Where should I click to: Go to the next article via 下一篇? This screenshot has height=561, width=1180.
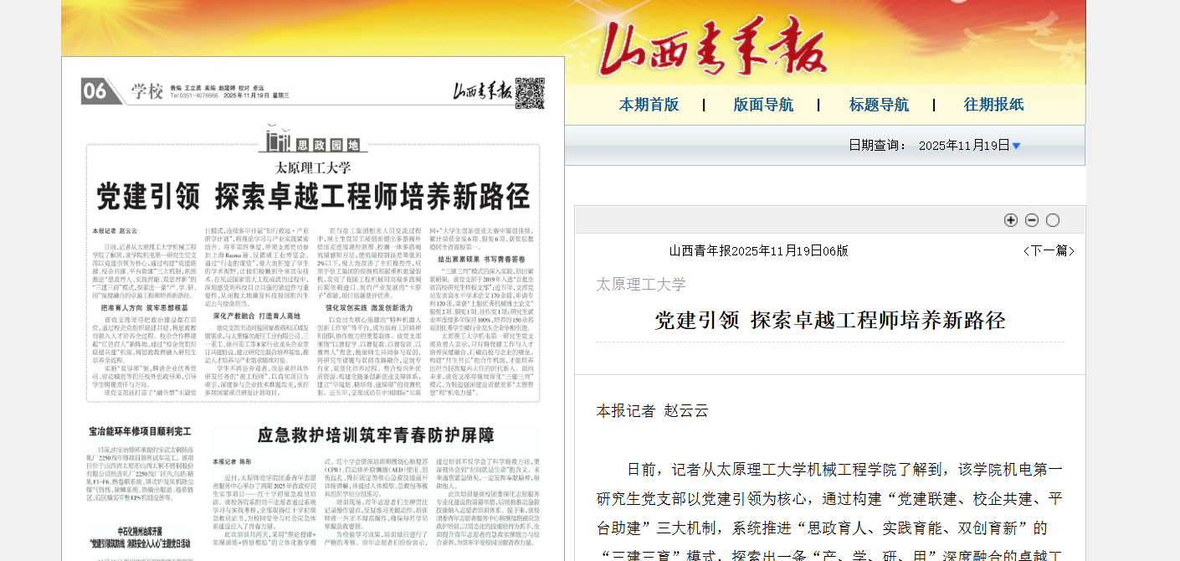point(1048,250)
